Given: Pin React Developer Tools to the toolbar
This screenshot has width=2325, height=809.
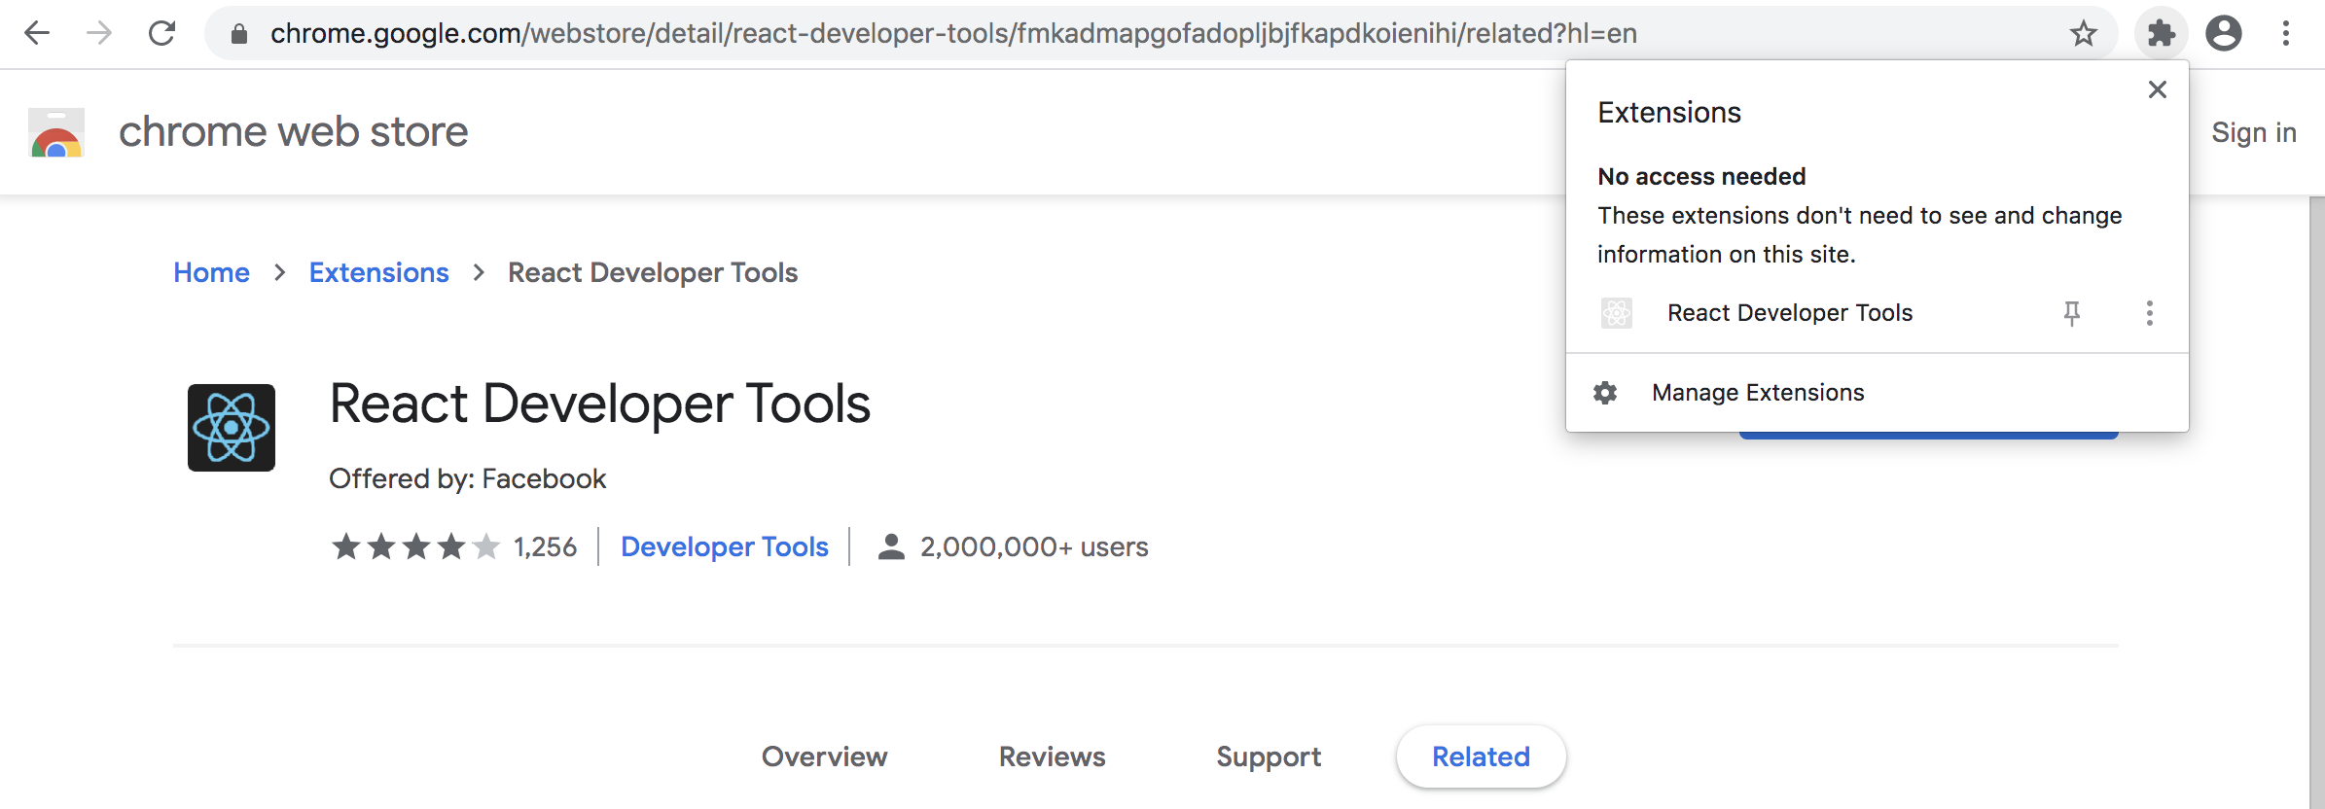Looking at the screenshot, I should [x=2072, y=313].
